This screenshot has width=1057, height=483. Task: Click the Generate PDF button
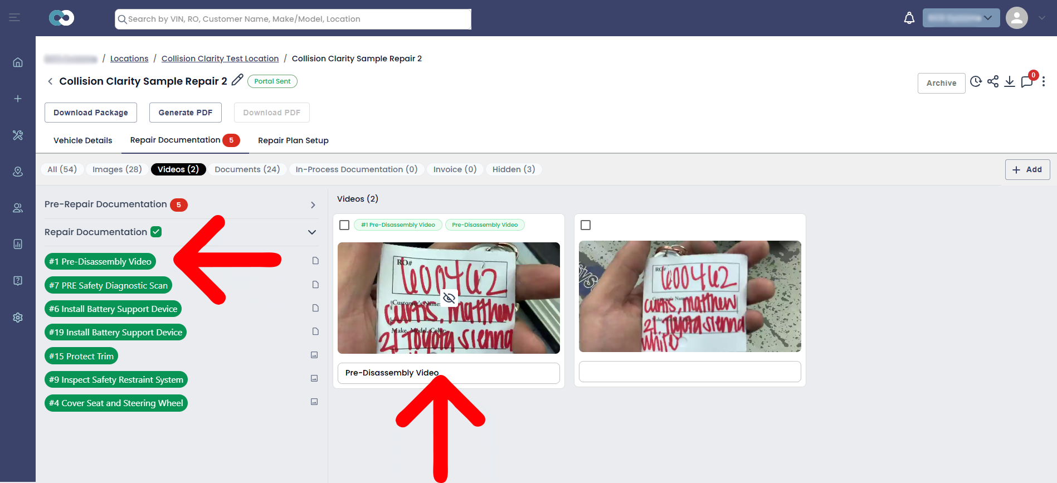(186, 113)
